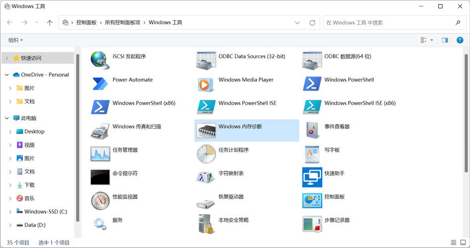Open ODBC Data Sources (32-bit) icon

(x=206, y=60)
